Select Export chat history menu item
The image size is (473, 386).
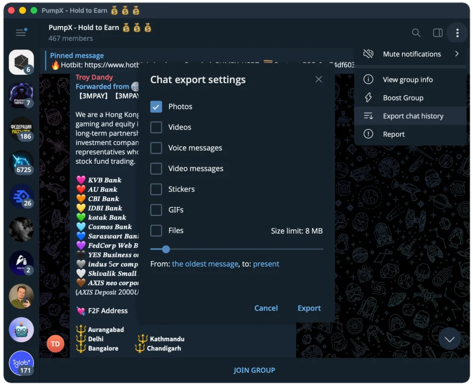coord(410,116)
